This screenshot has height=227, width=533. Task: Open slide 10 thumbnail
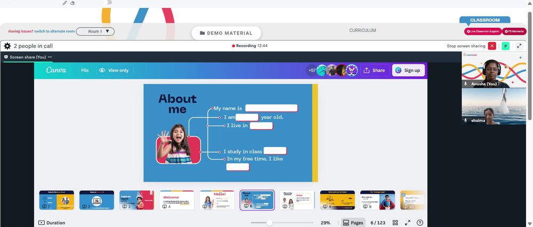coord(413,200)
